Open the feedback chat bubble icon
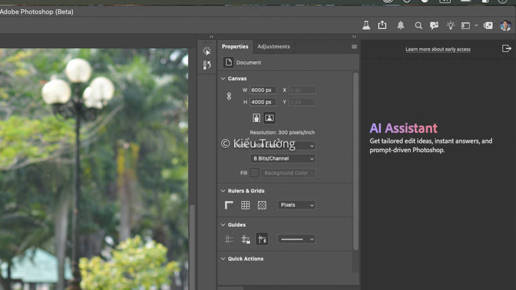The width and height of the screenshot is (516, 290). (x=434, y=26)
